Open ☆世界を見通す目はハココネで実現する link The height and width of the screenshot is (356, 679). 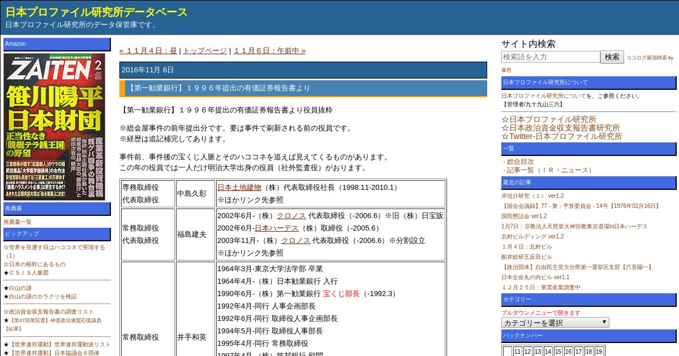54,251
